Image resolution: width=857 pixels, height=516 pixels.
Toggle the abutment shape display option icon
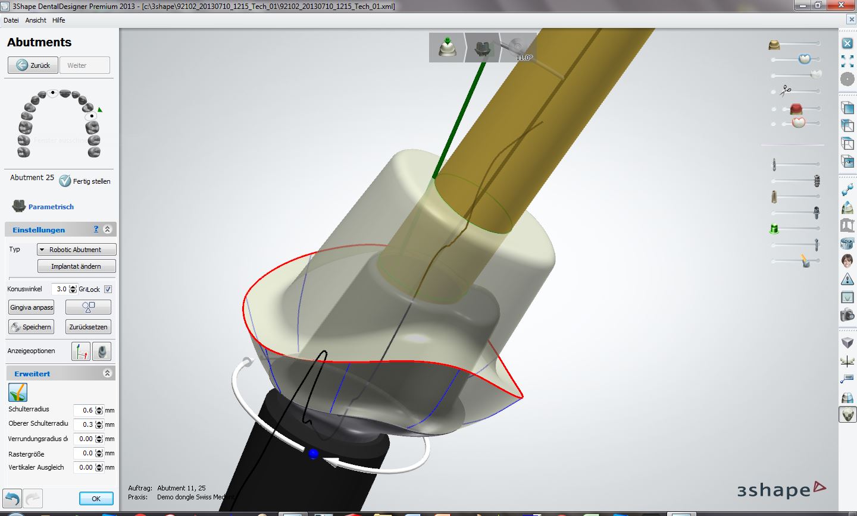tap(102, 351)
